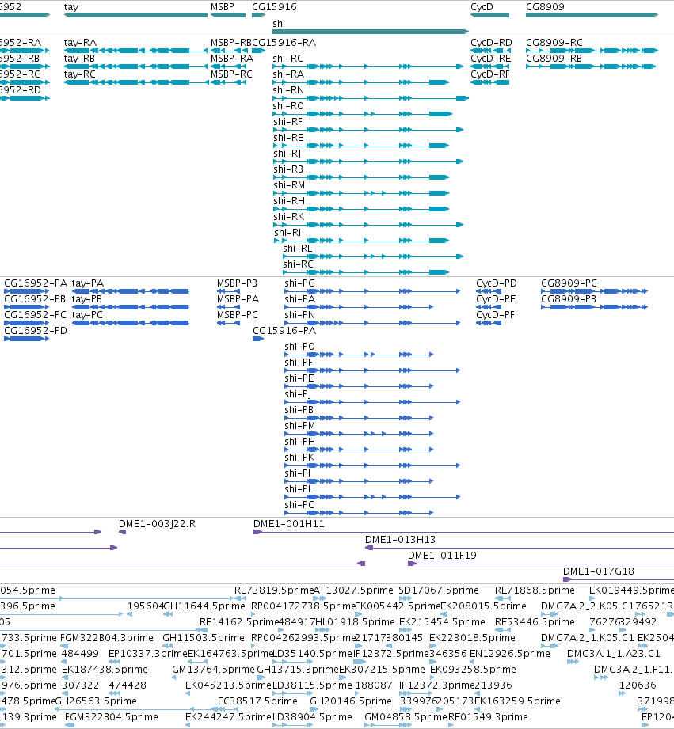Select protein shi-PA

[300, 299]
